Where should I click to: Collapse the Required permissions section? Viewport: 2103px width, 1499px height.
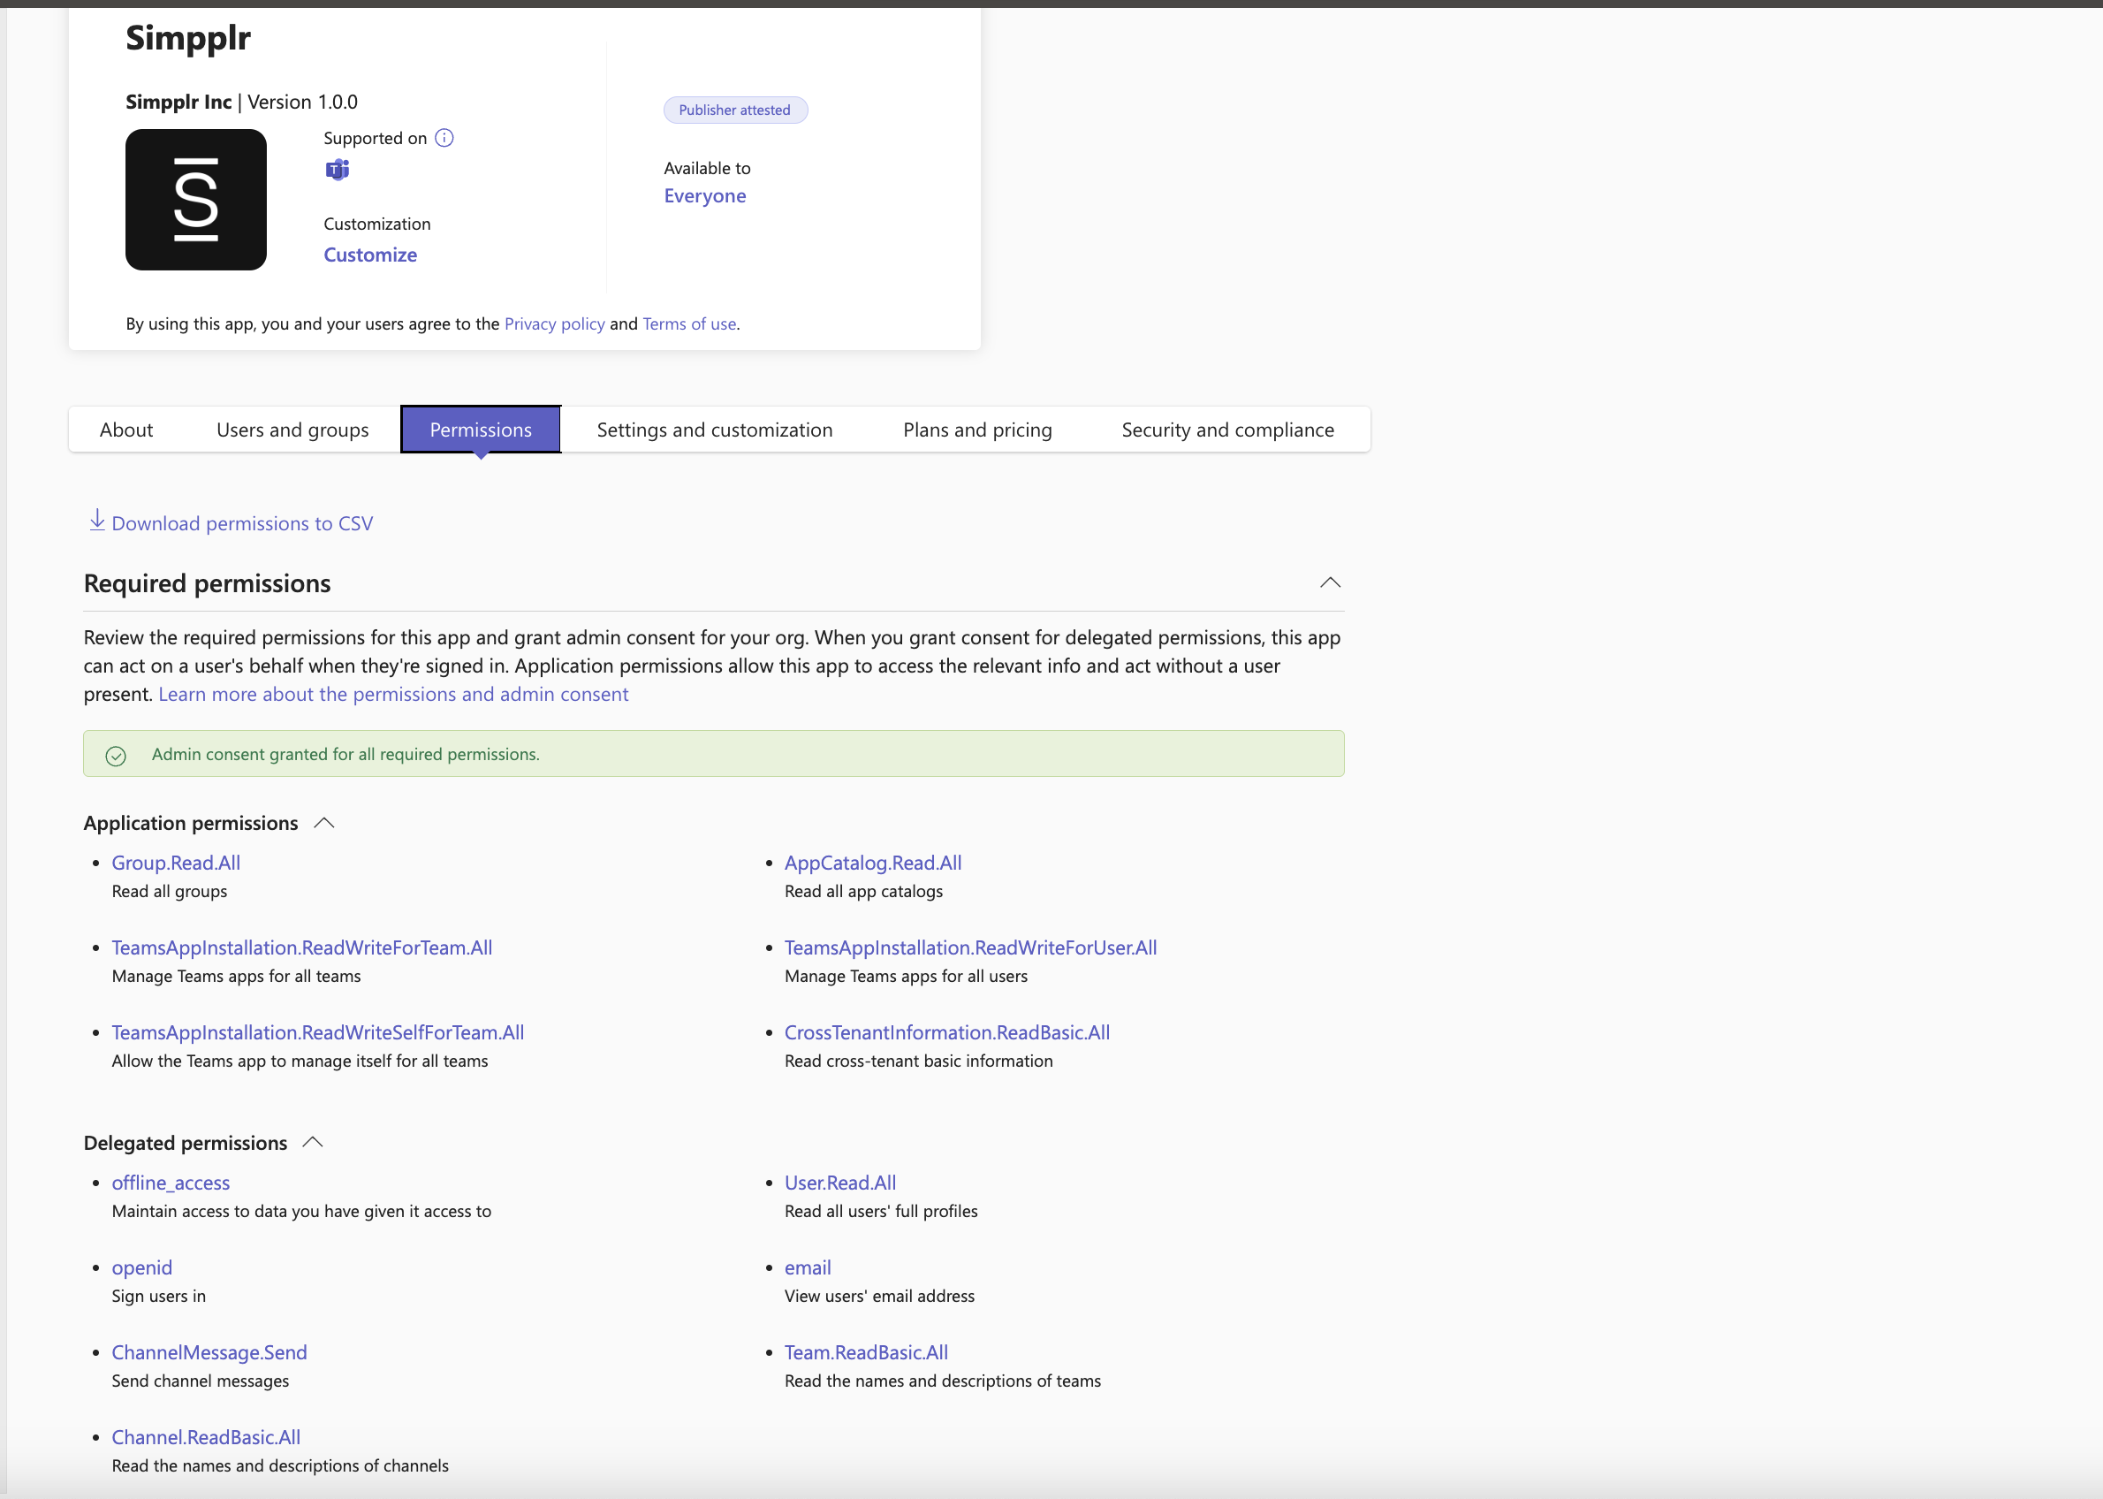coord(1330,582)
